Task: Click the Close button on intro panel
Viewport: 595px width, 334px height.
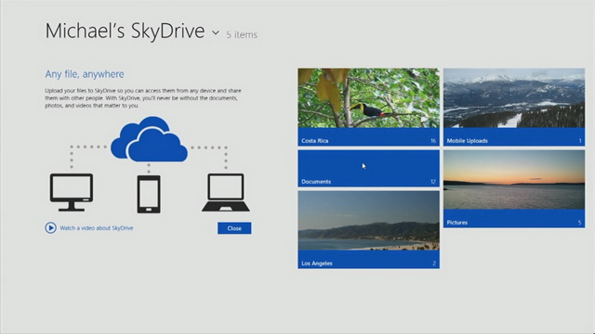Action: 234,228
